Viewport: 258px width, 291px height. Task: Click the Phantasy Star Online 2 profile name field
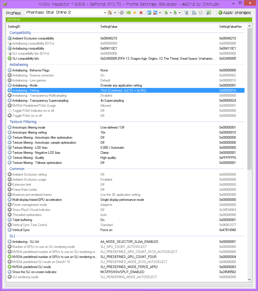(x=64, y=12)
